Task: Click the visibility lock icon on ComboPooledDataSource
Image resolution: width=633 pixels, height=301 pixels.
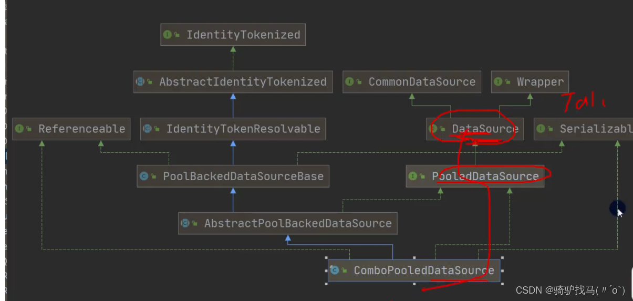Action: click(x=344, y=271)
